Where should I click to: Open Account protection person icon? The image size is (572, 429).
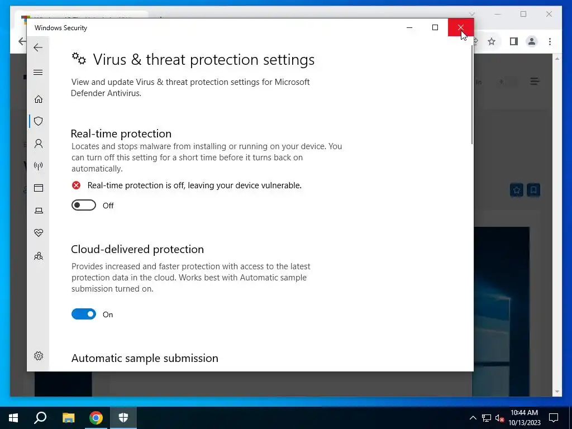coord(39,144)
